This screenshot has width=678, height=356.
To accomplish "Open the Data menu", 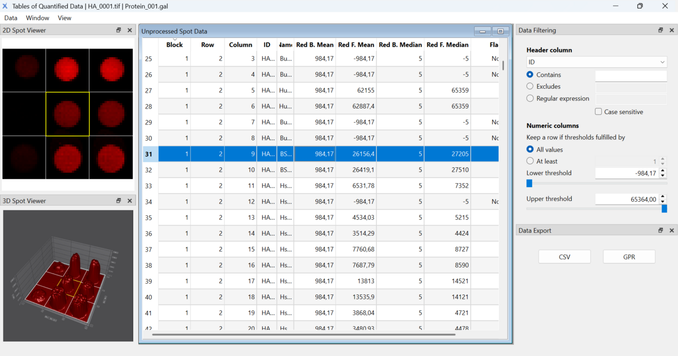I will click(x=11, y=18).
